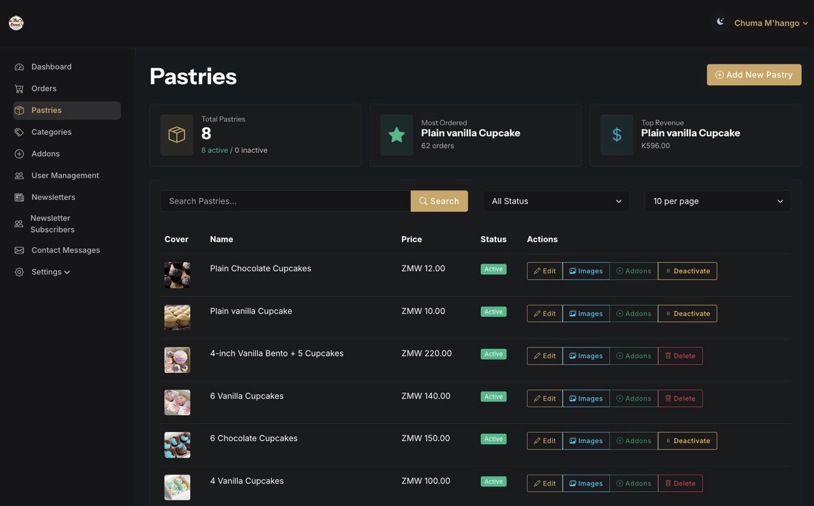
Task: Click the Newsletter Subscribers icon in sidebar
Action: (19, 224)
